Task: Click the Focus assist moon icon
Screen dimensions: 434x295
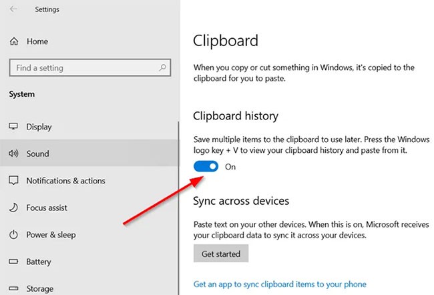Action: tap(13, 208)
